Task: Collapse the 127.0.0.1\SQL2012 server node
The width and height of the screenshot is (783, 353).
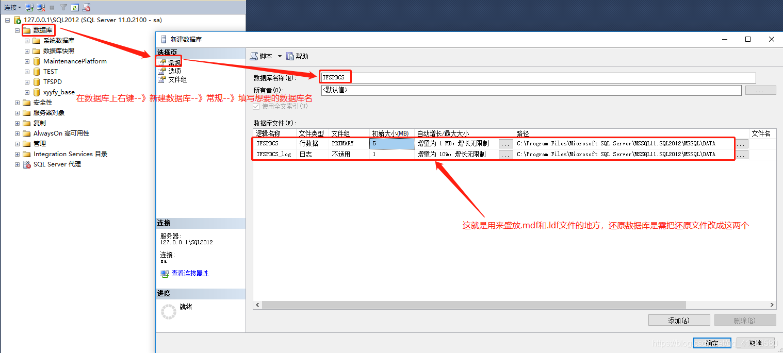Action: coord(8,20)
